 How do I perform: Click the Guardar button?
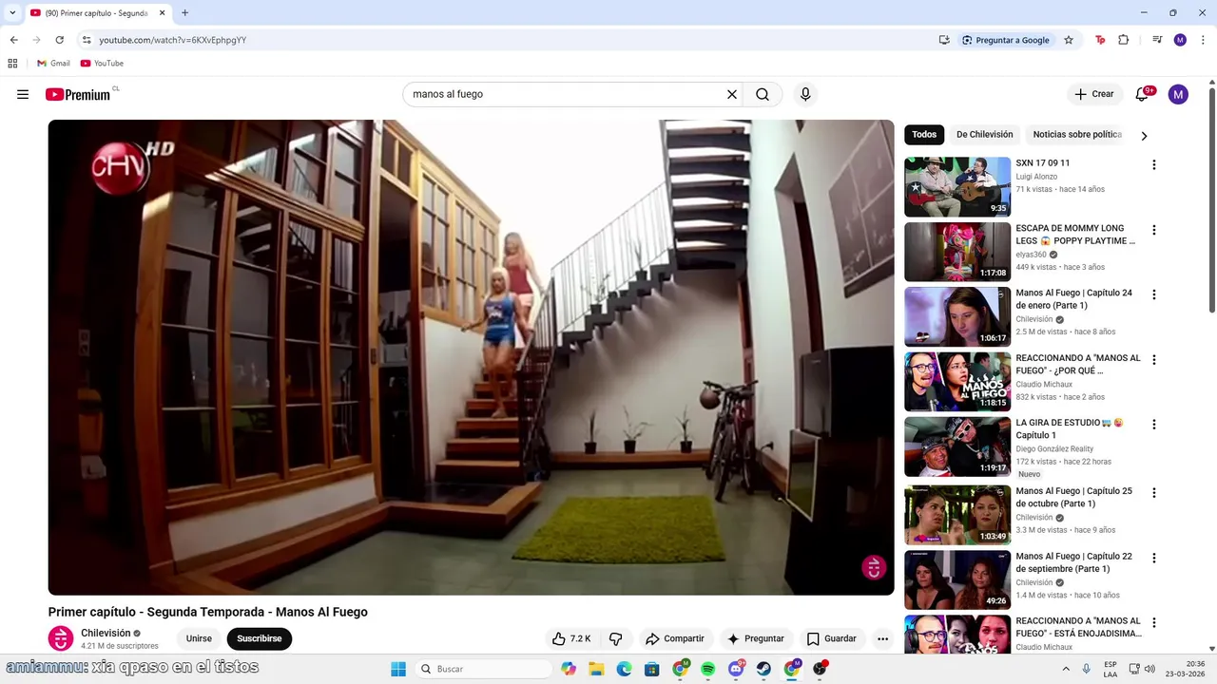832,638
